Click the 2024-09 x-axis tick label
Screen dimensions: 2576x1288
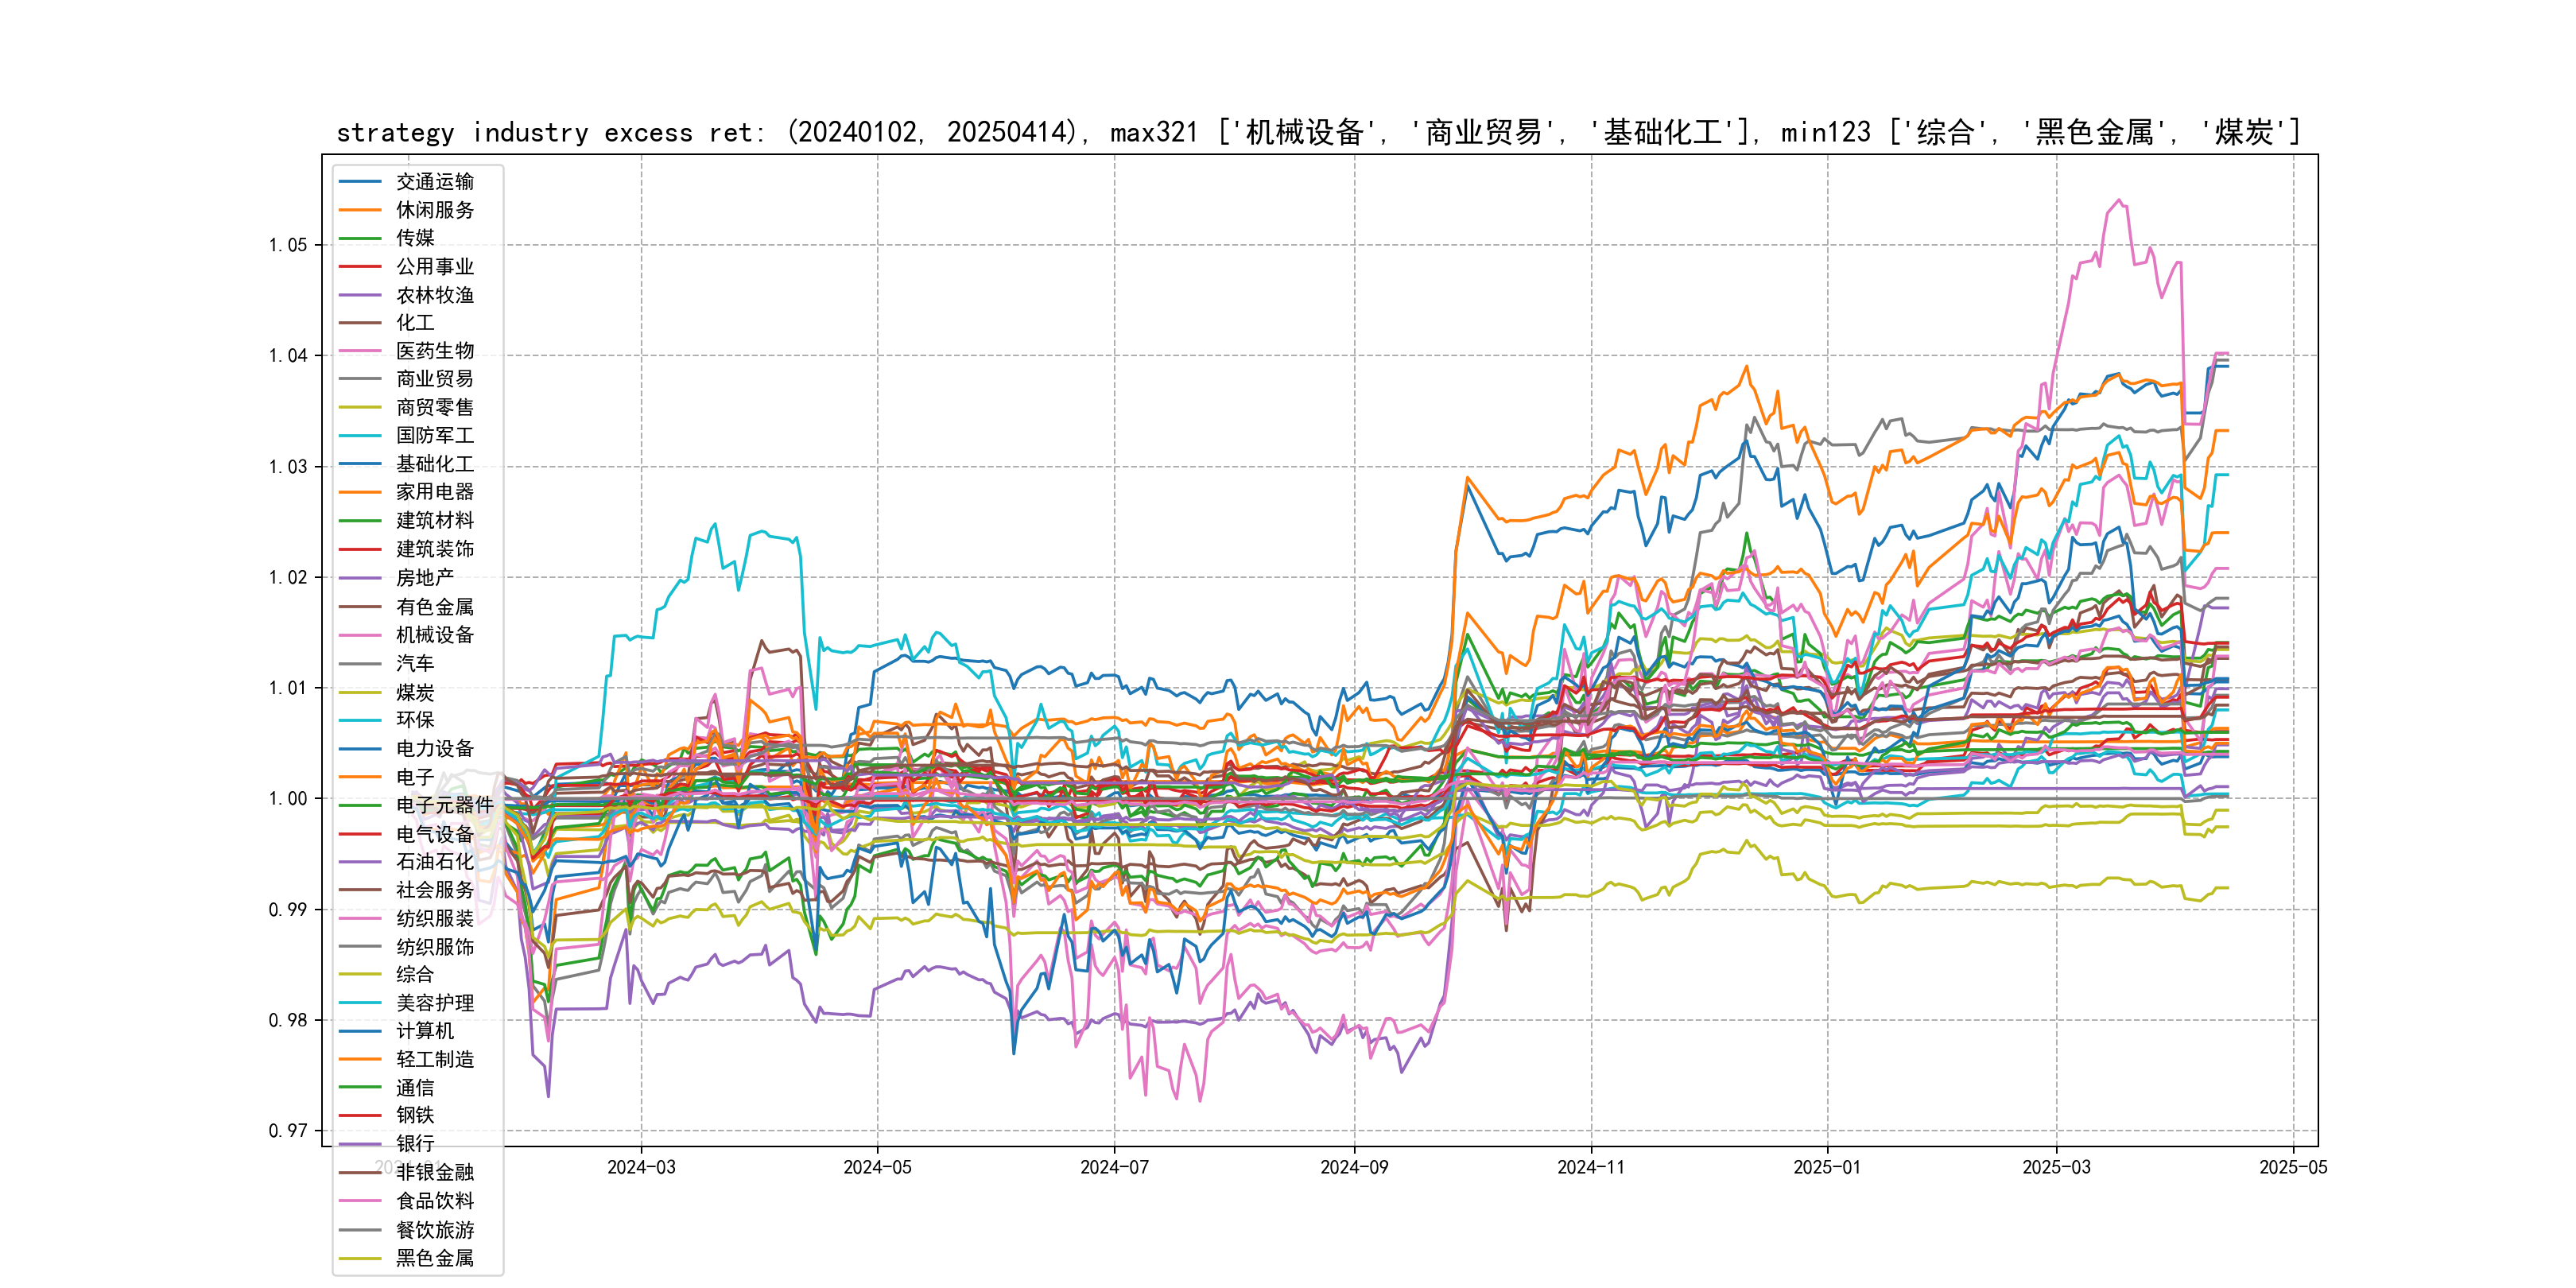[x=1354, y=1167]
